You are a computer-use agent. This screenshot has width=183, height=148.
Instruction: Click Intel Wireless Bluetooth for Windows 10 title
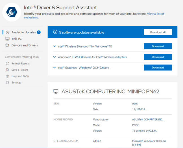pos(85,46)
